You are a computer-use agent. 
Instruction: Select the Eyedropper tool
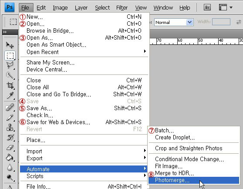[10, 95]
